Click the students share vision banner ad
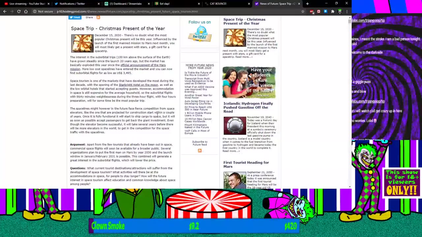The height and width of the screenshot is (237, 422). (x=249, y=82)
